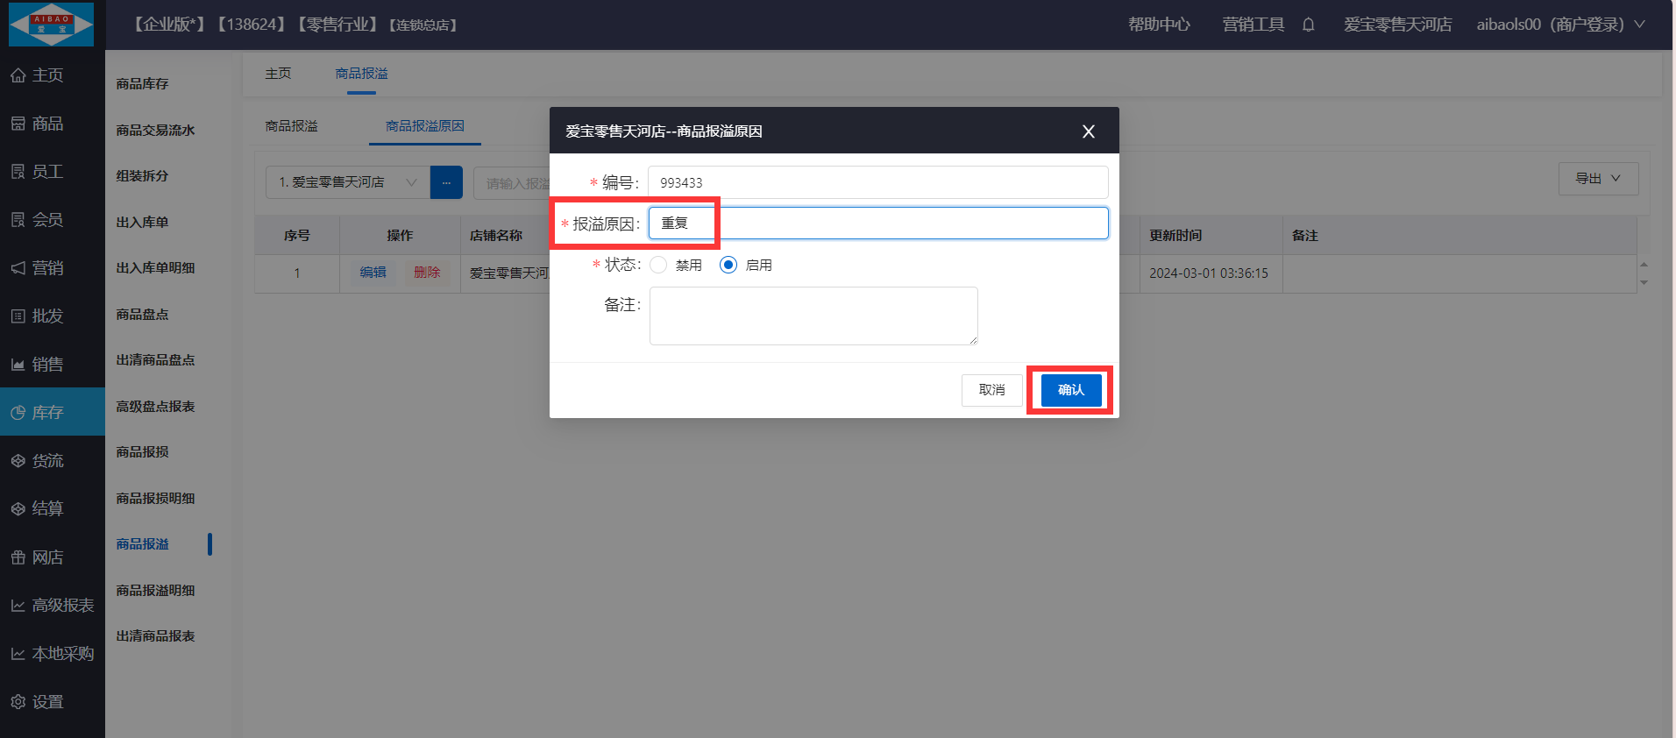
Task: Select the 禁用 status radio button
Action: tap(658, 265)
